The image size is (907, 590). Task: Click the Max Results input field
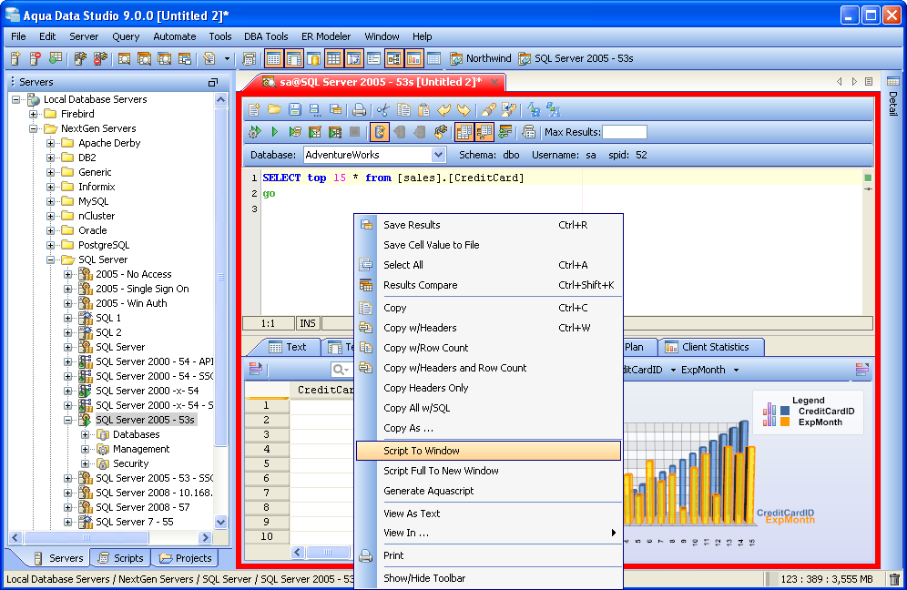point(625,132)
